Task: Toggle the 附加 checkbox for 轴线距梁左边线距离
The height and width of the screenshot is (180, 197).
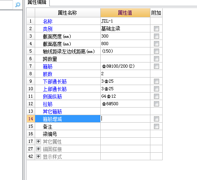Action: coord(156,51)
